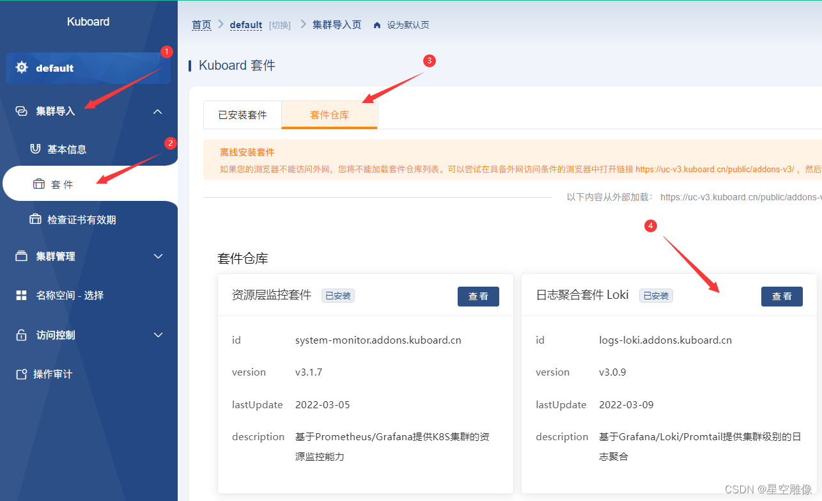Screen dimensions: 822x501
Task: Click the [切换] cluster switch link
Action: tap(280, 25)
